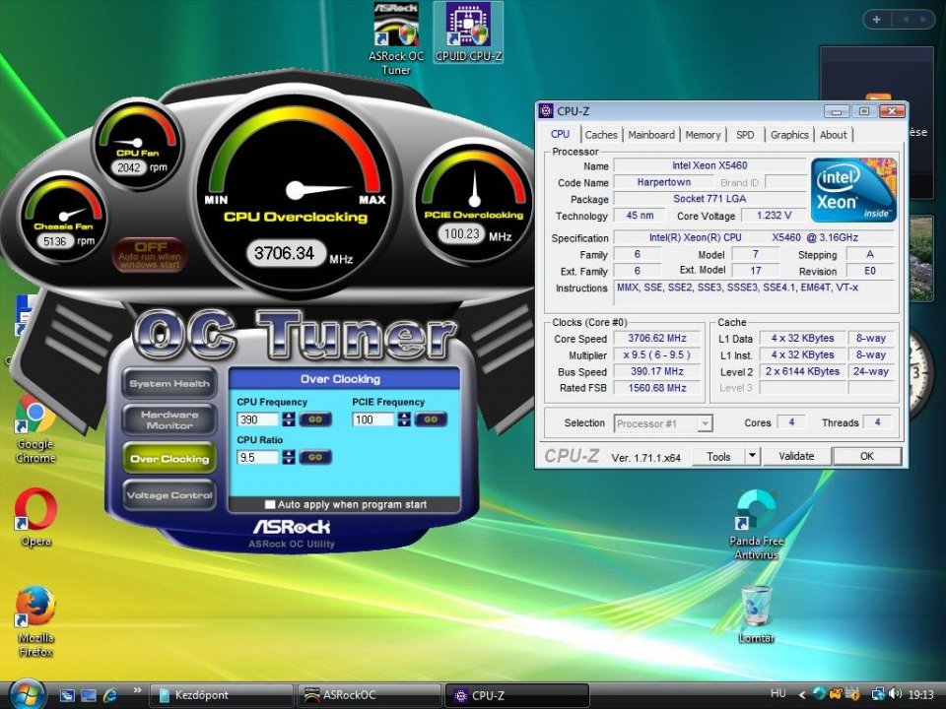Click the sidebar add gadget plus button

pyautogui.click(x=877, y=20)
